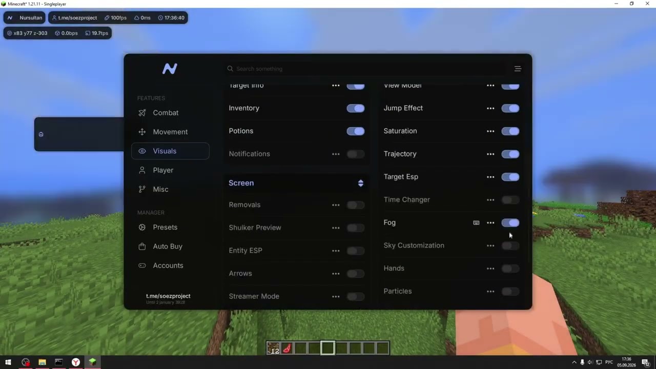Click the search magnifier icon
The image size is (656, 369).
[230, 69]
